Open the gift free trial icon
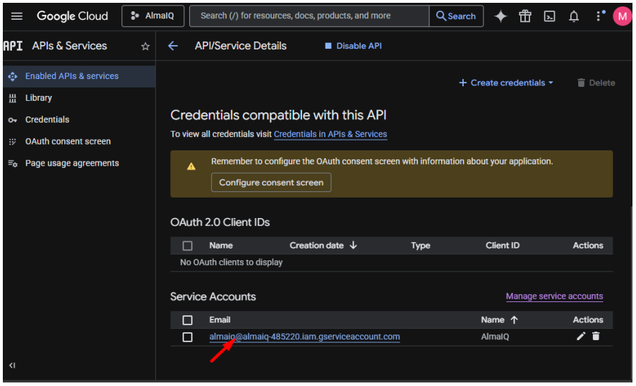 525,16
